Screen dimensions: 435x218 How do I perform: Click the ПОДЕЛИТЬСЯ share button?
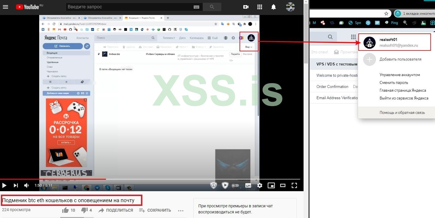coord(116,211)
